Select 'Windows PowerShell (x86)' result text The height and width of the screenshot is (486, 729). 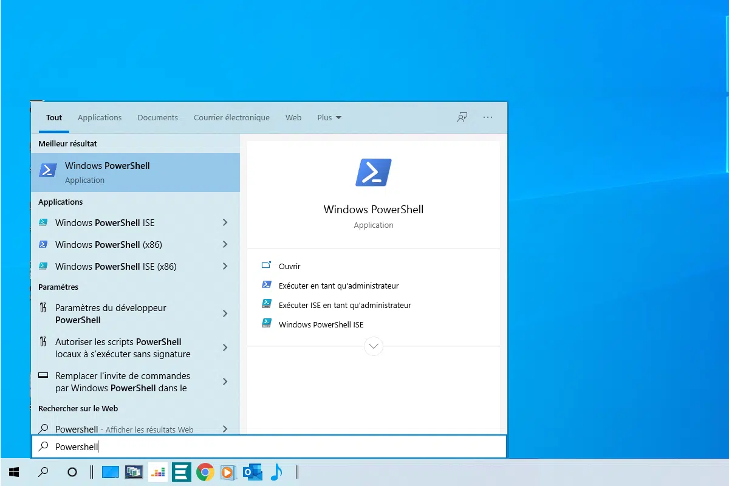pyautogui.click(x=109, y=244)
